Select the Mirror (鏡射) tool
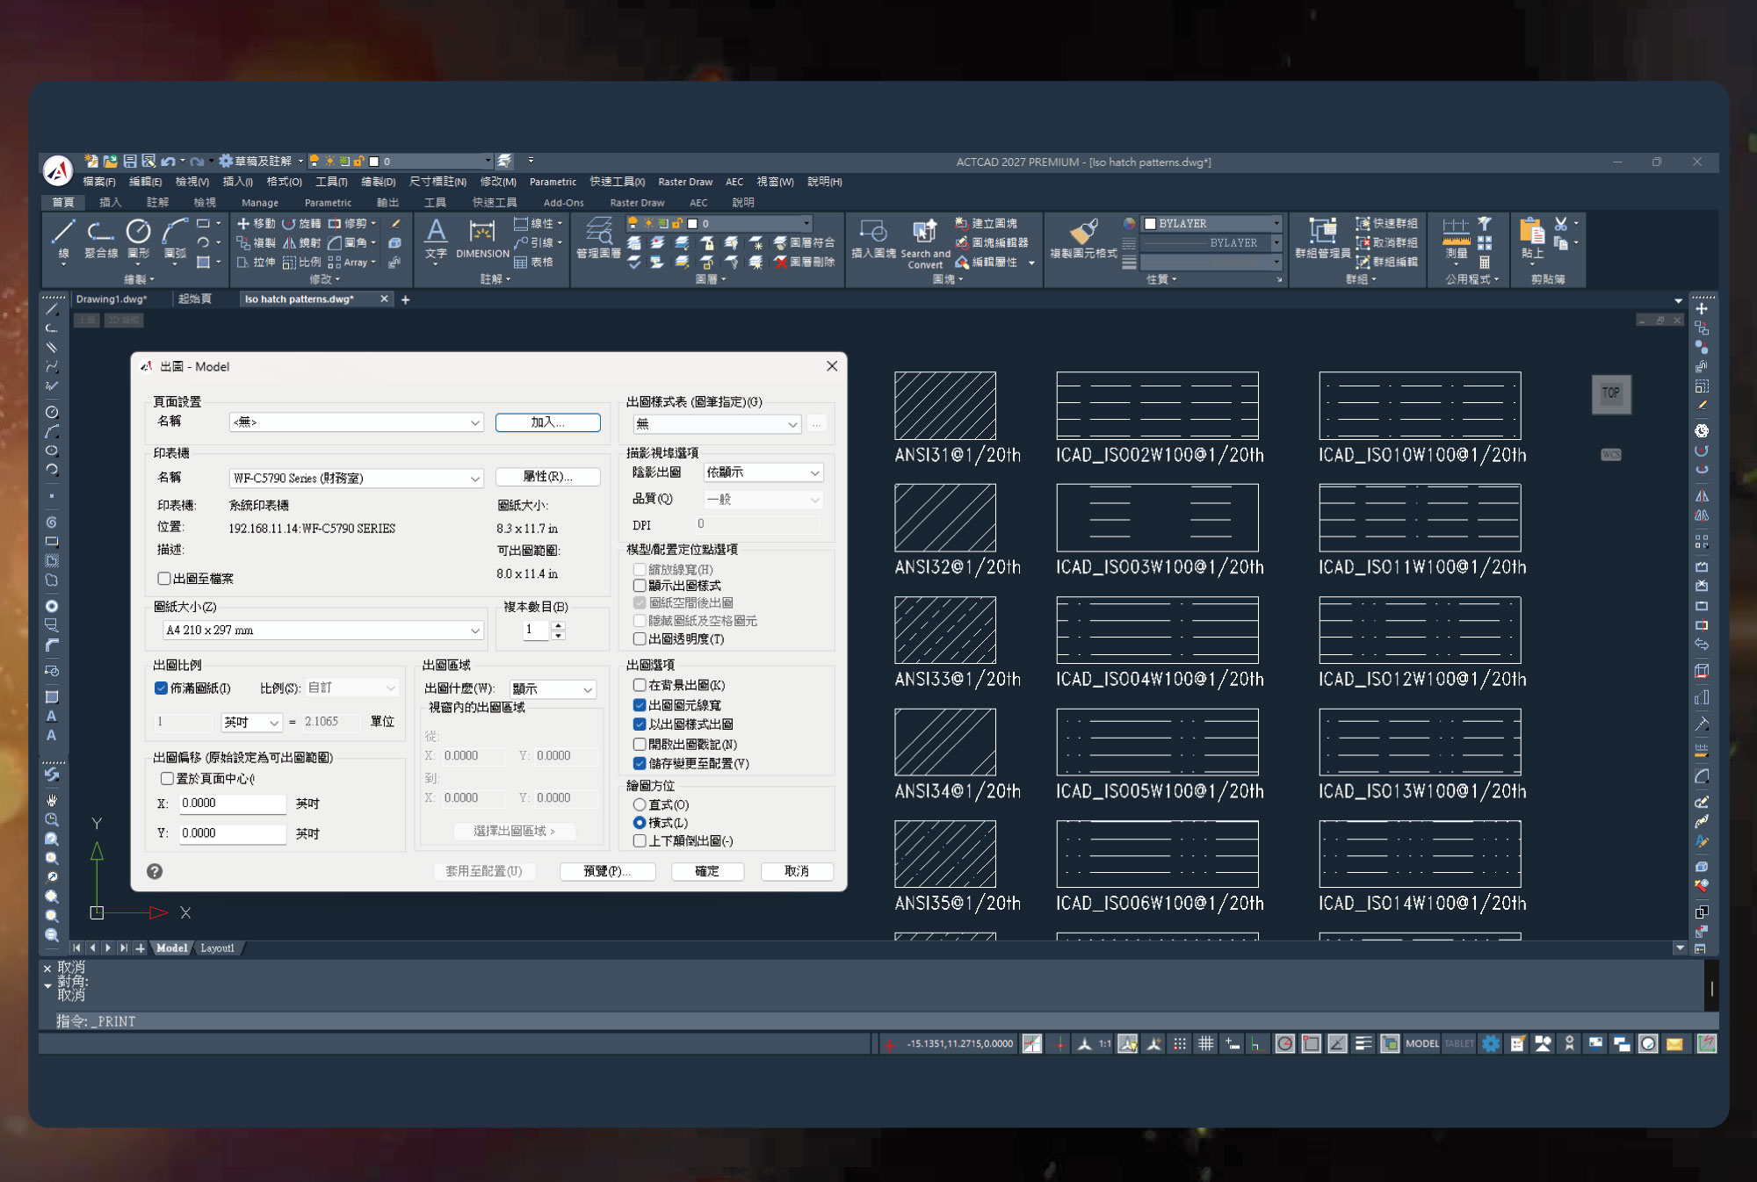 301,243
